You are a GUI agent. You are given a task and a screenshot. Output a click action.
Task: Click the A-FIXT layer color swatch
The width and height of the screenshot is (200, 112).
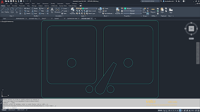tap(83, 8)
